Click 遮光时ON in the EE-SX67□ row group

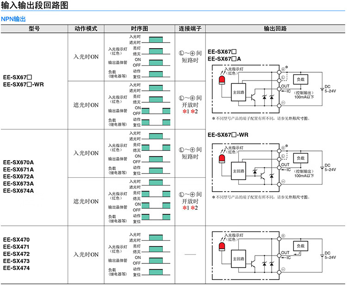86,105
